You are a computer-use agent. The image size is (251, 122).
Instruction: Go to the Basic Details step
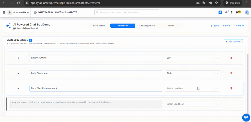click(99, 26)
